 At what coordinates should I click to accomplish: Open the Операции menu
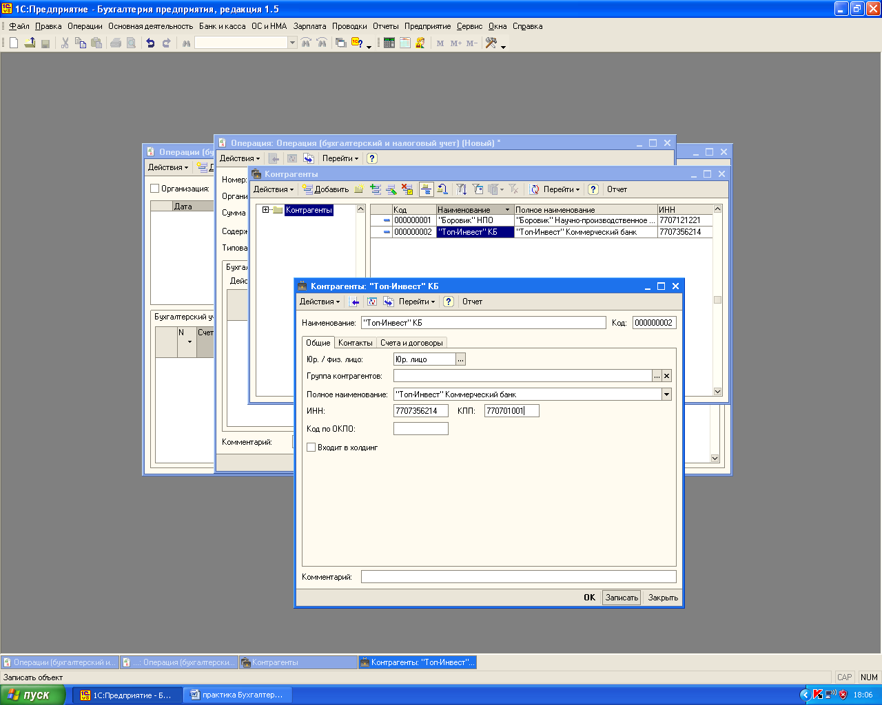tap(85, 26)
